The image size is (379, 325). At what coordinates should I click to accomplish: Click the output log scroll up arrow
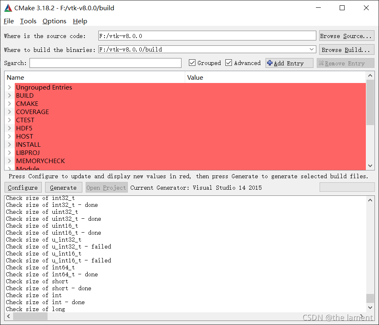pos(370,200)
